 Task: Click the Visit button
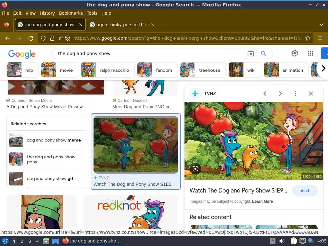coord(305,191)
